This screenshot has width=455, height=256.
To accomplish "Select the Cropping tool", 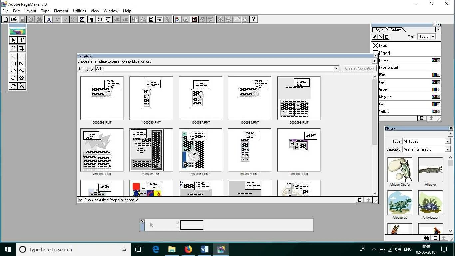I will (21, 48).
